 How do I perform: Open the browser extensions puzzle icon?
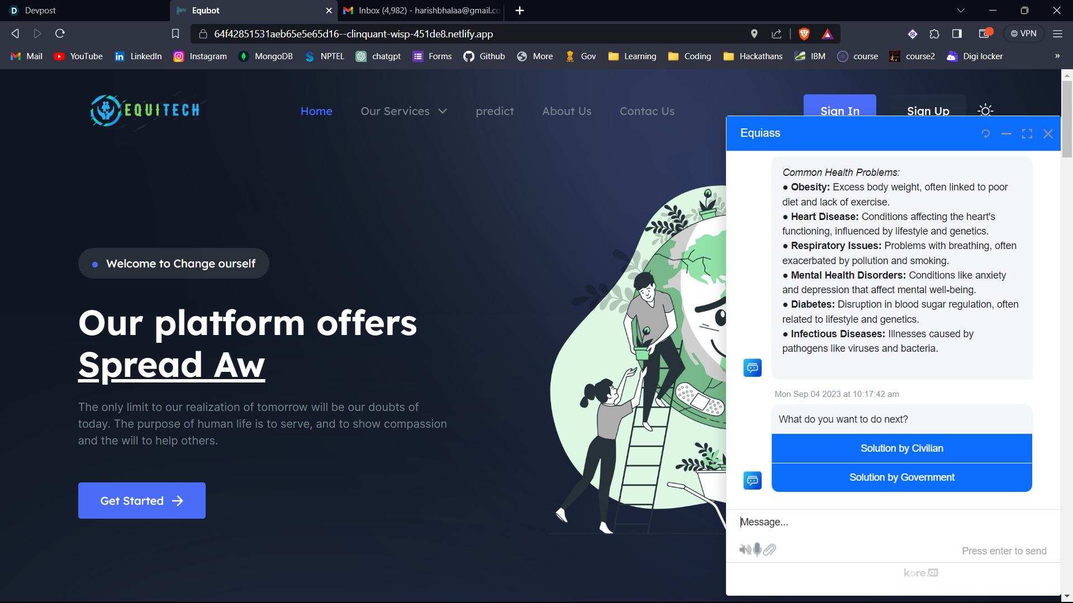pyautogui.click(x=934, y=34)
